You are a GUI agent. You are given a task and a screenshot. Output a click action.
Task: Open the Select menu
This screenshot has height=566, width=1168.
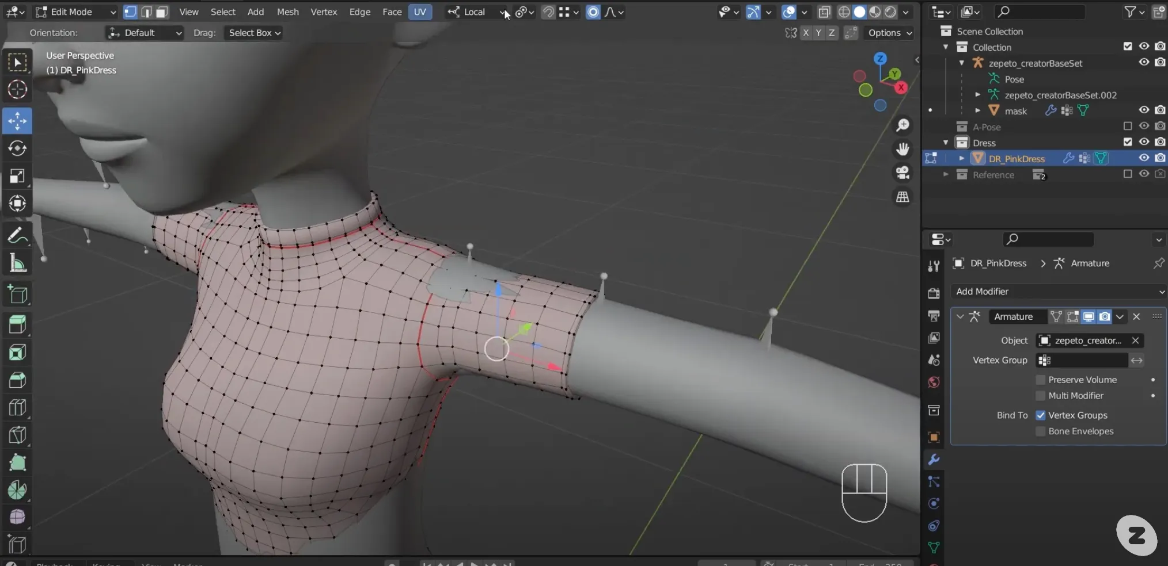(223, 12)
